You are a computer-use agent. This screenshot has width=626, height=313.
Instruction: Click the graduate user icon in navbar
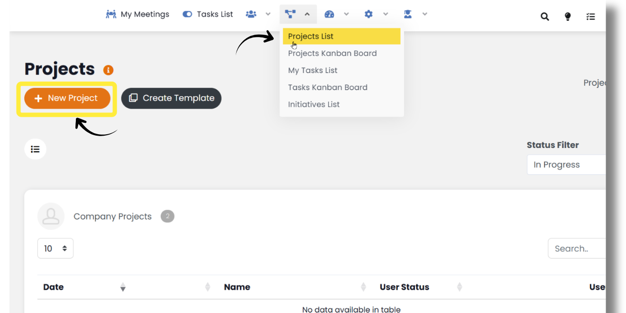pyautogui.click(x=407, y=14)
